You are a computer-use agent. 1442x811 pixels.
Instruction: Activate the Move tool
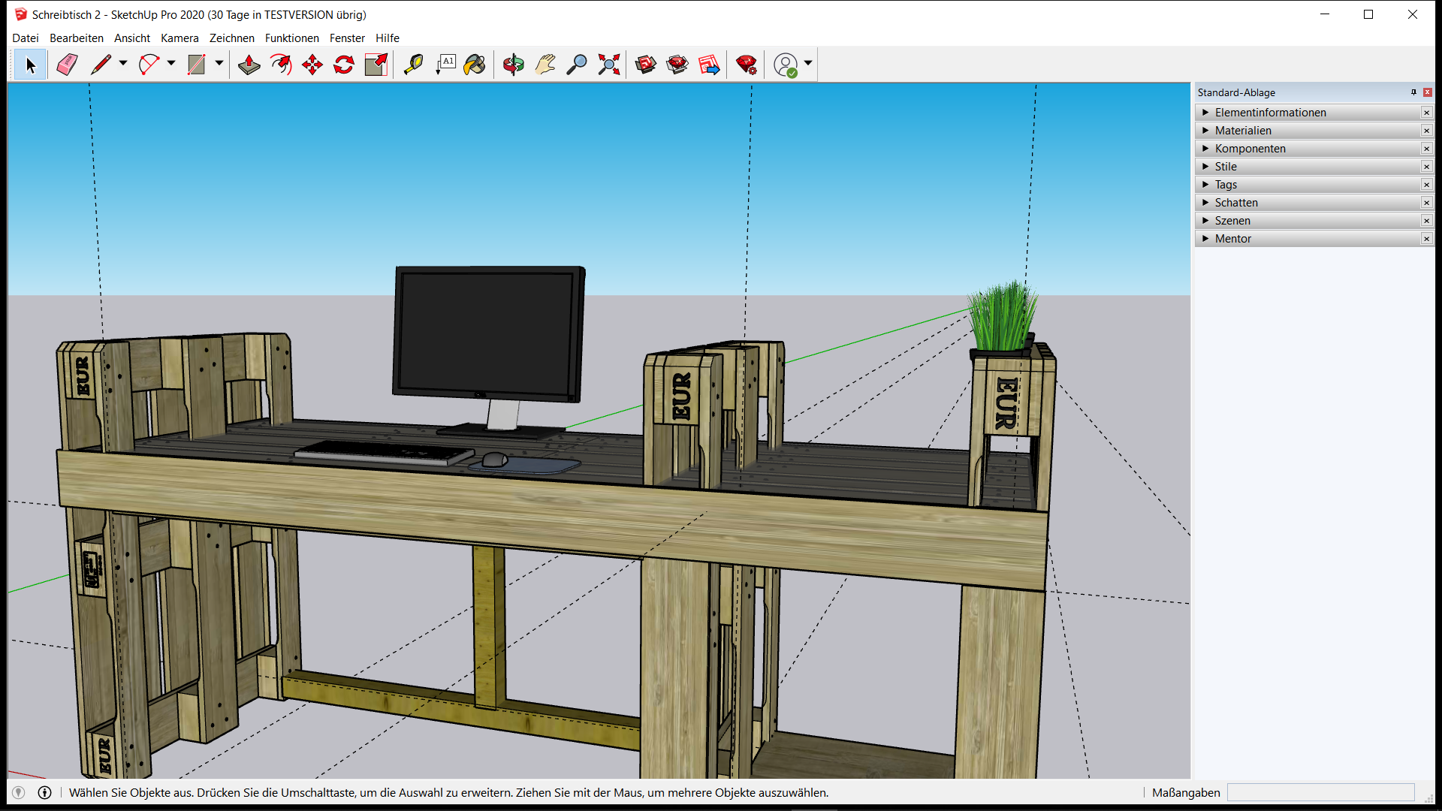312,65
